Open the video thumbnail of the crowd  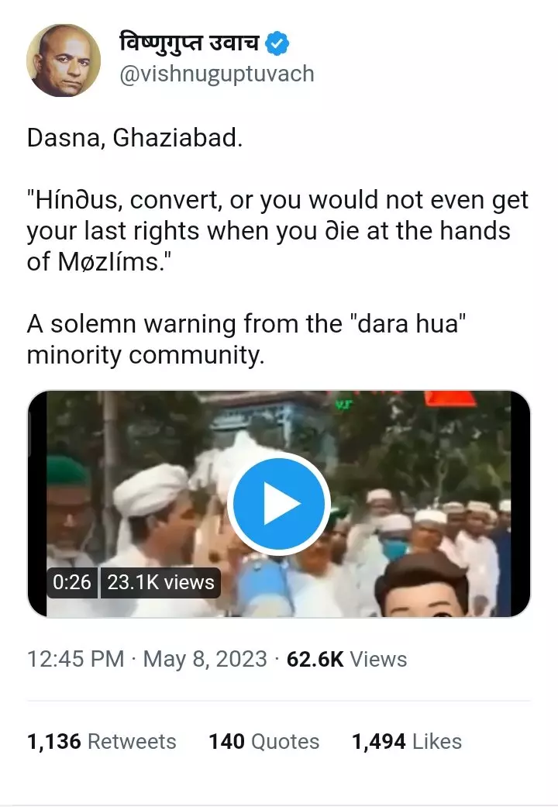[x=278, y=503]
